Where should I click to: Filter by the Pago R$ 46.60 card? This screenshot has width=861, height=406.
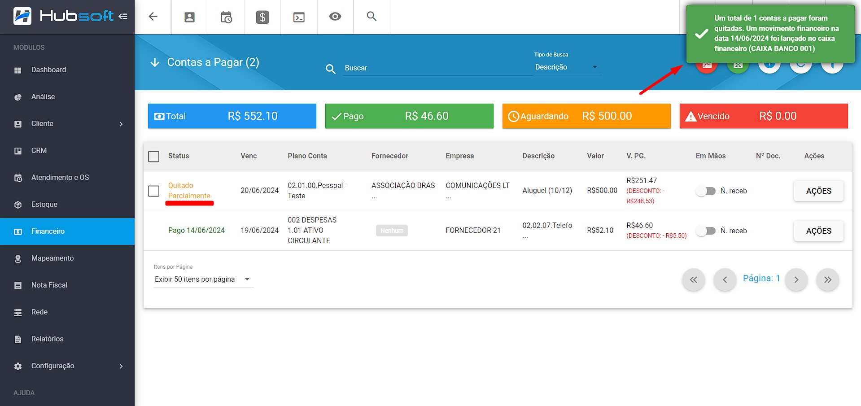(409, 116)
